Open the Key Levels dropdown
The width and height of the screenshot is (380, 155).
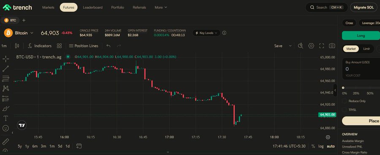(x=206, y=33)
